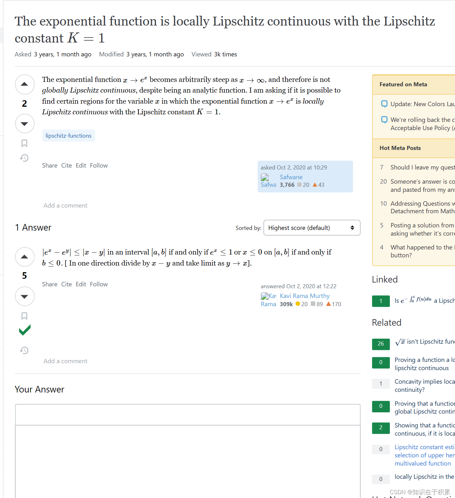Open the related post with score 26

(x=424, y=342)
